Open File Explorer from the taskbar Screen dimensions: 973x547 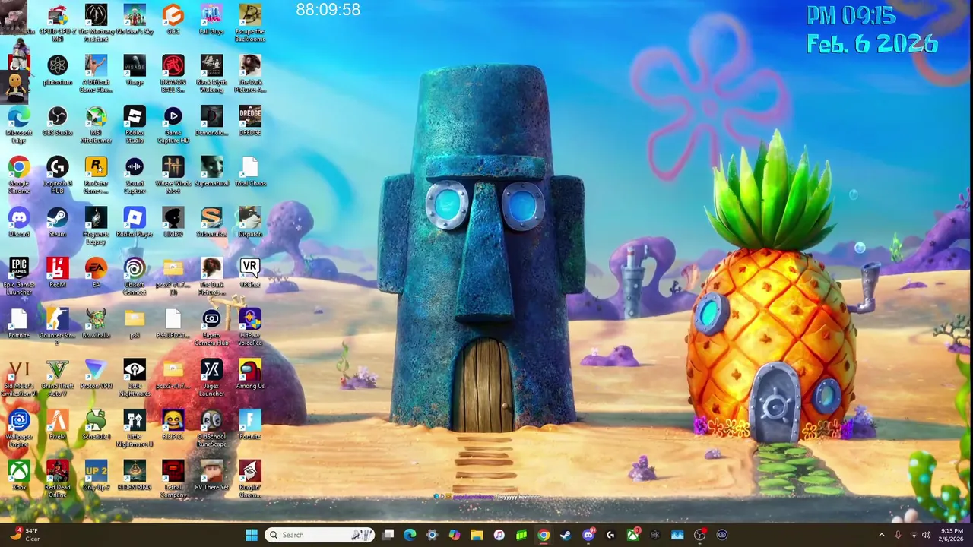(477, 535)
